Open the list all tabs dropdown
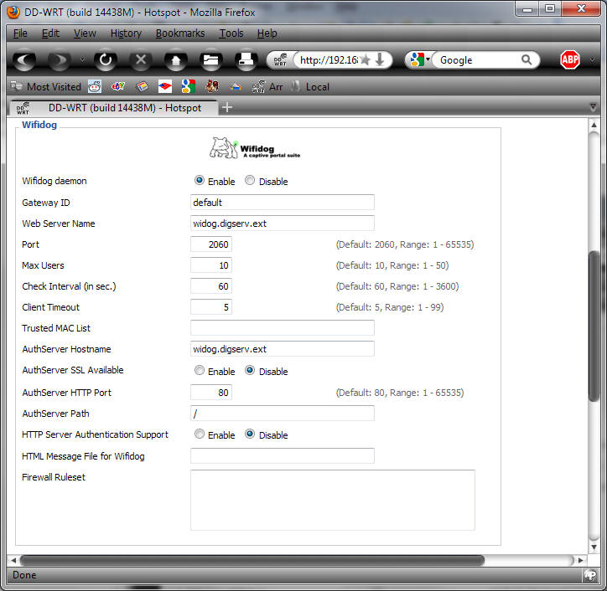This screenshot has width=607, height=591. click(x=593, y=107)
